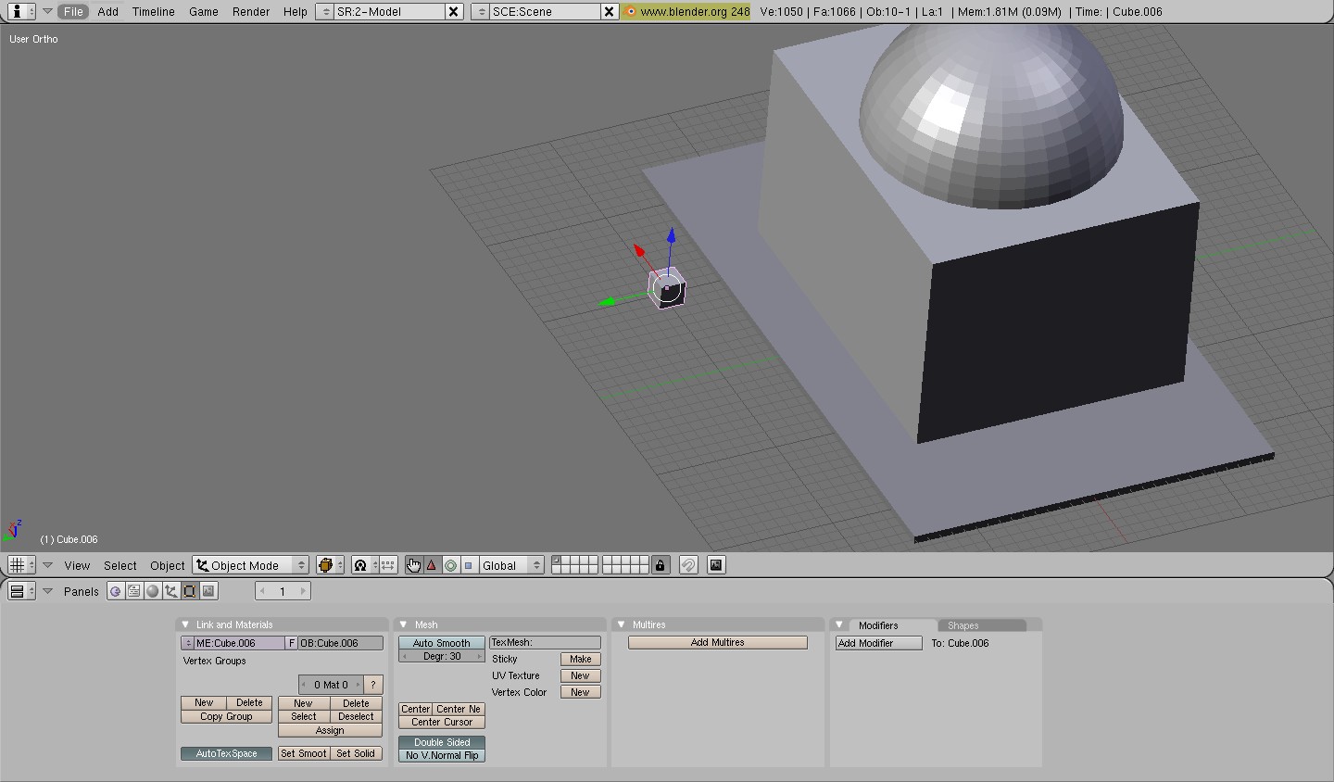Open the Object Mode dropdown

250,565
